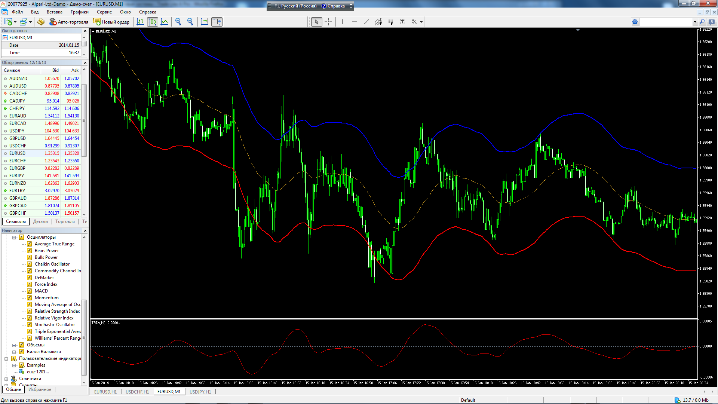The image size is (718, 404).
Task: Switch chart to line chart icon
Action: tap(165, 22)
